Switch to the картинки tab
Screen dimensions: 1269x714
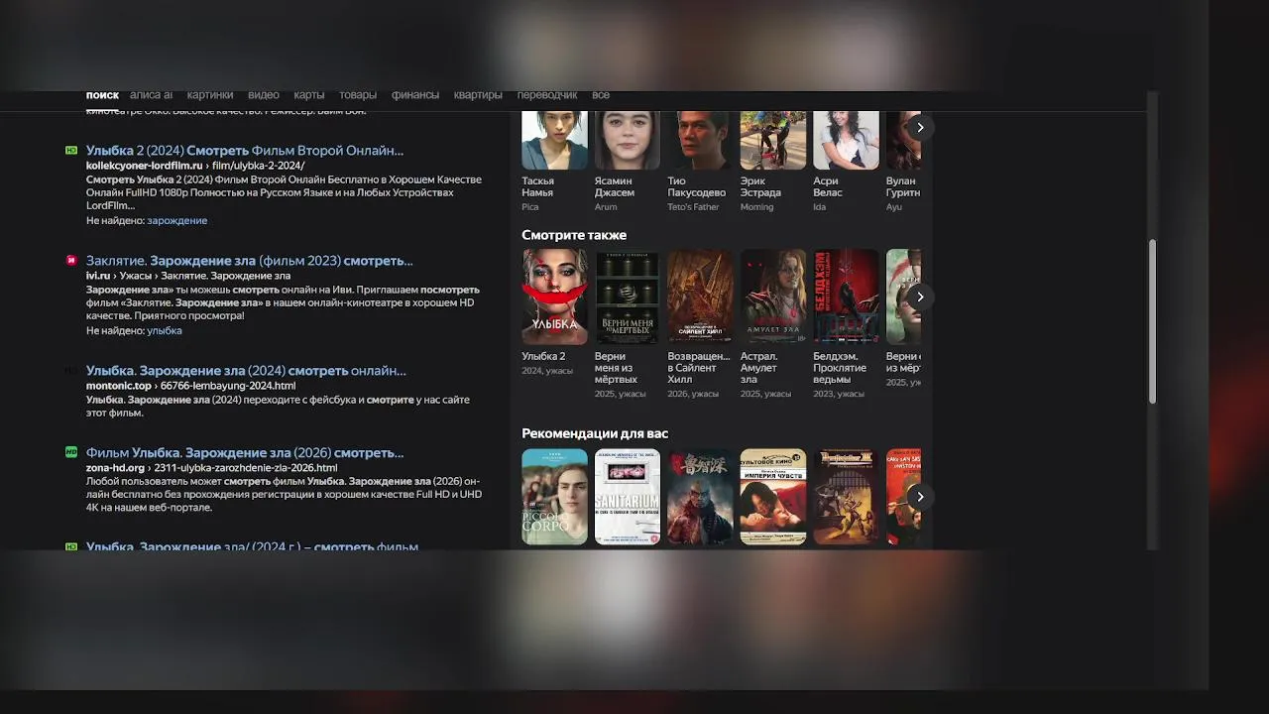(x=210, y=95)
